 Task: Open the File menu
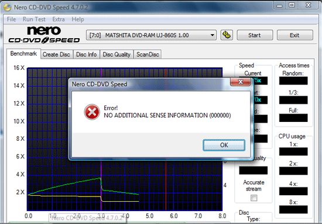(x=11, y=19)
